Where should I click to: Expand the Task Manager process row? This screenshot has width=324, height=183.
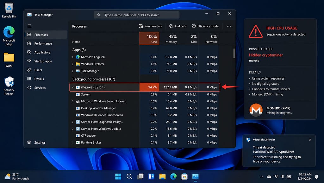click(73, 71)
